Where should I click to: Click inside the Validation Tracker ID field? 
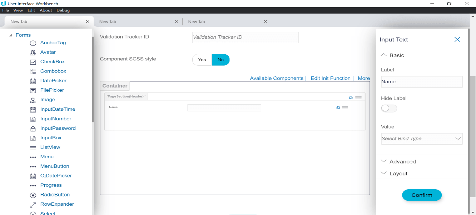(x=246, y=37)
